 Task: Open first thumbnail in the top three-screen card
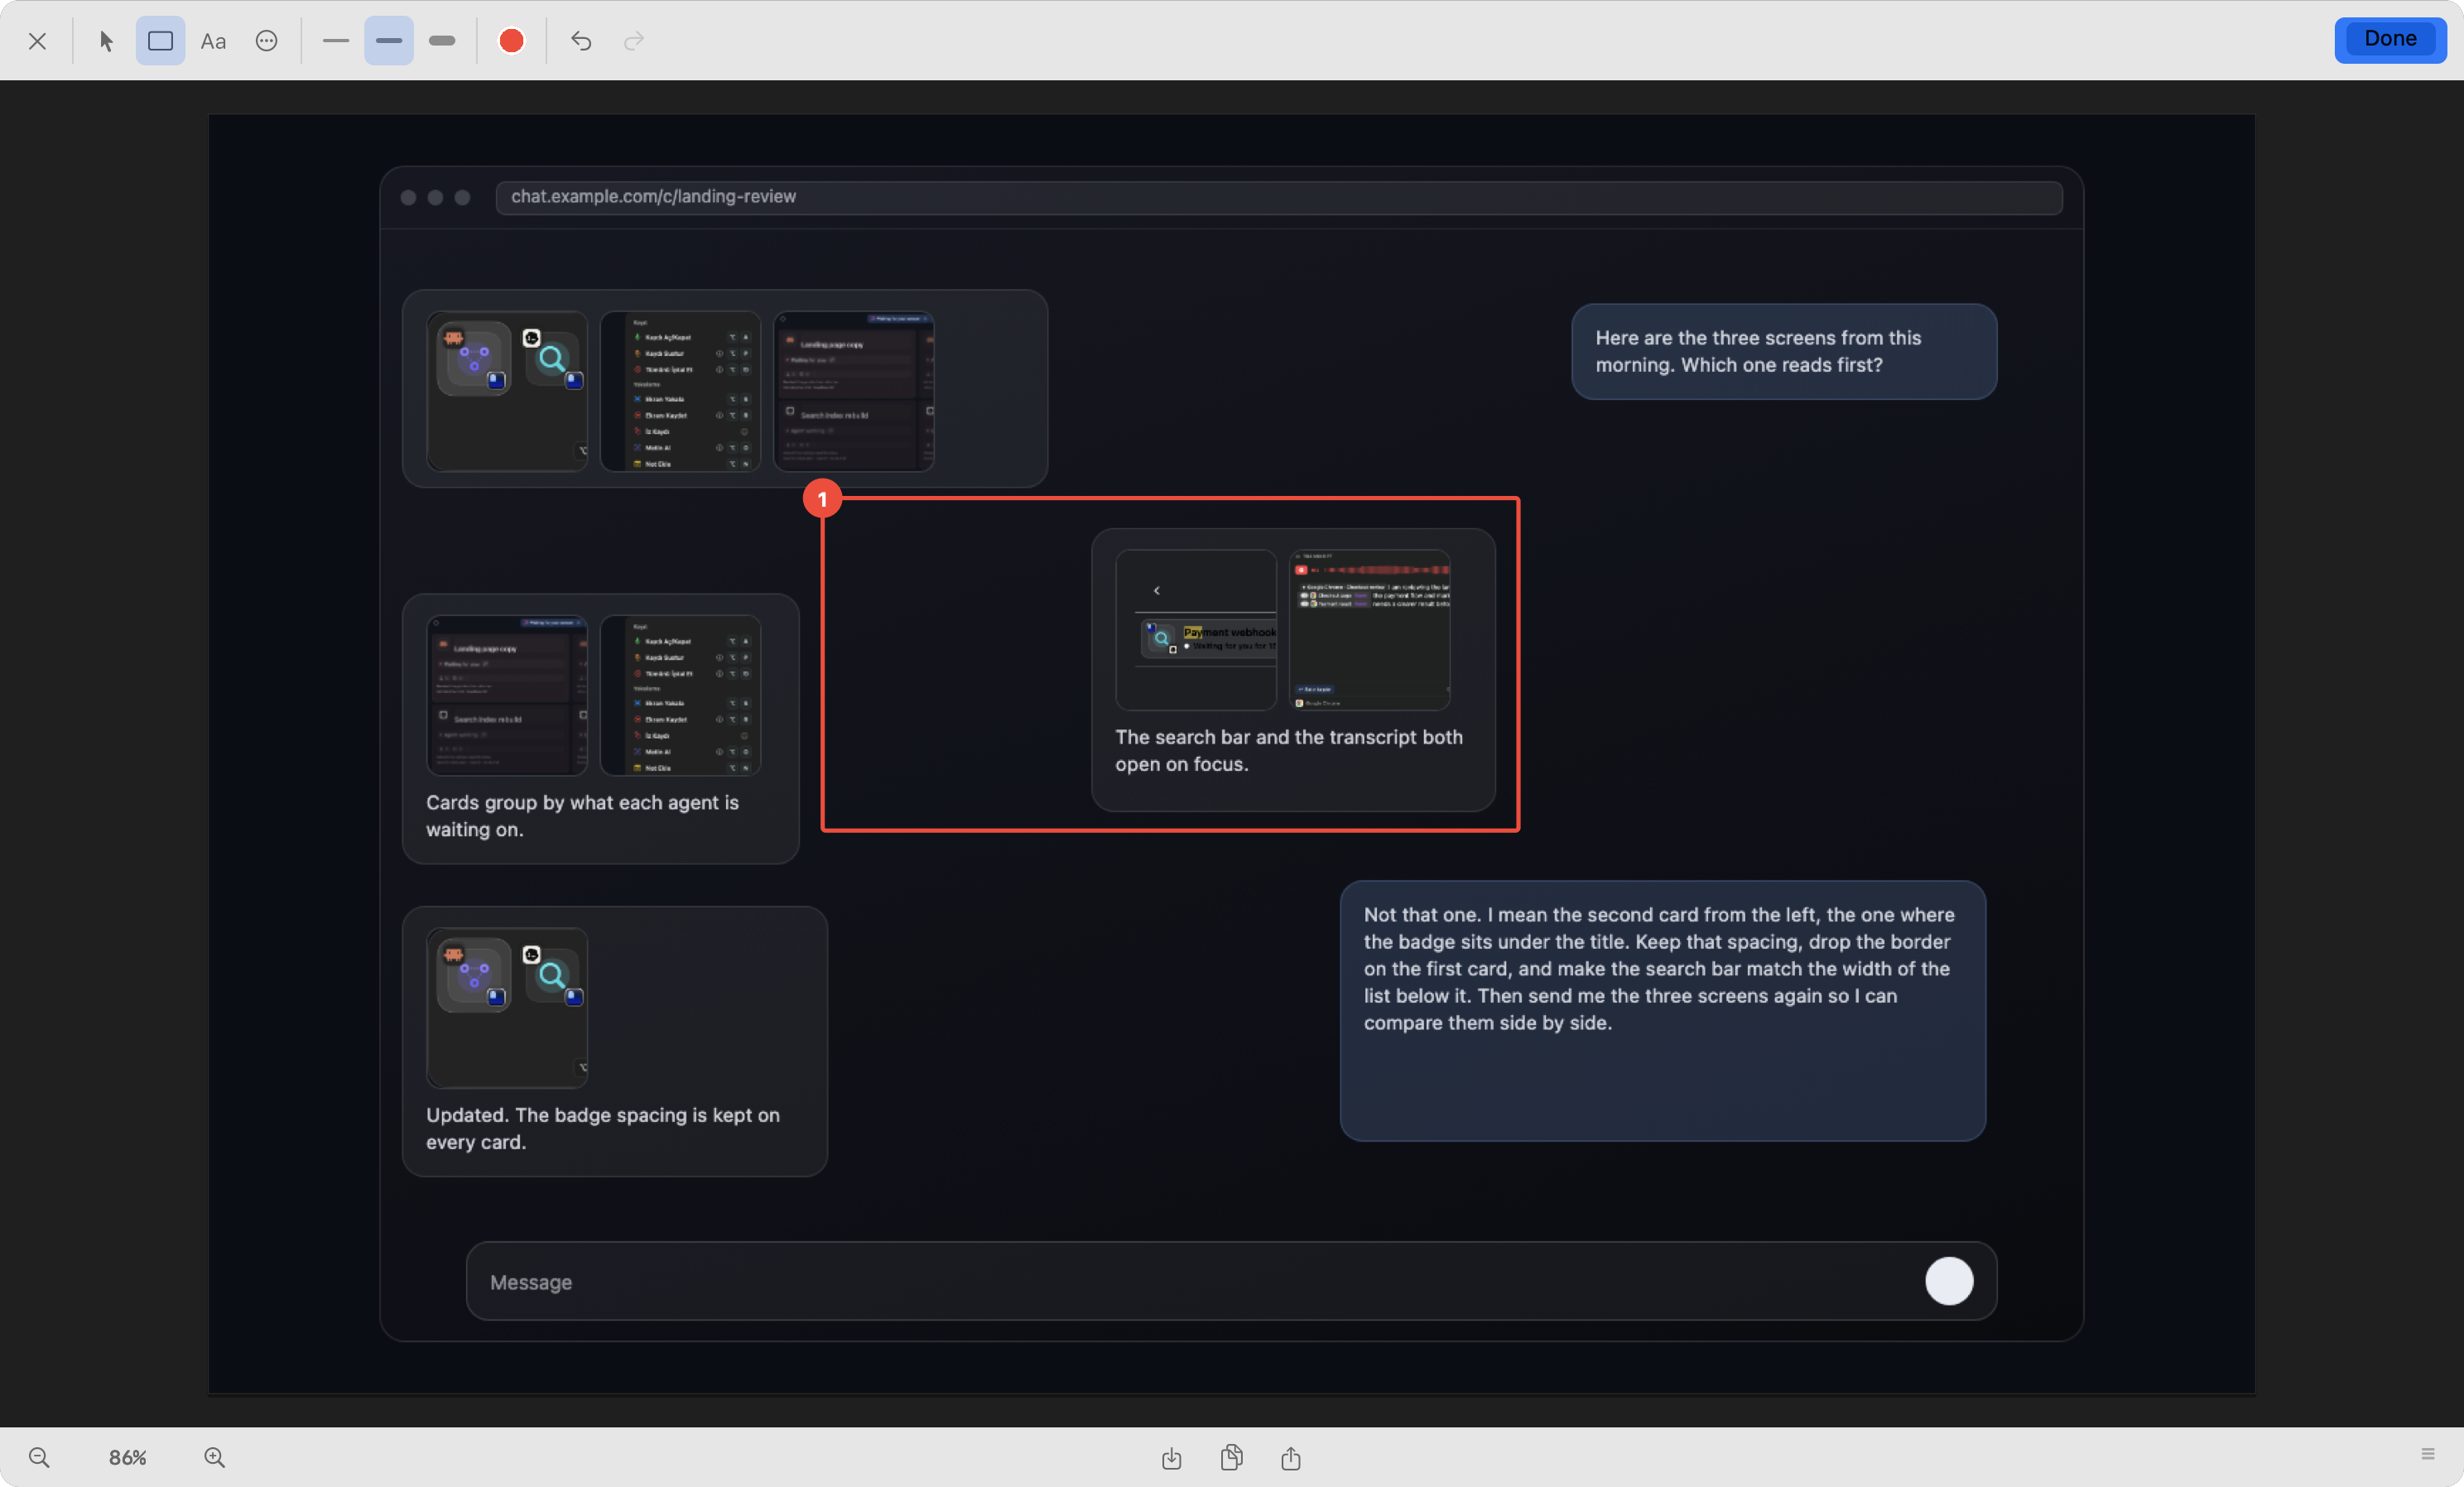coord(507,391)
